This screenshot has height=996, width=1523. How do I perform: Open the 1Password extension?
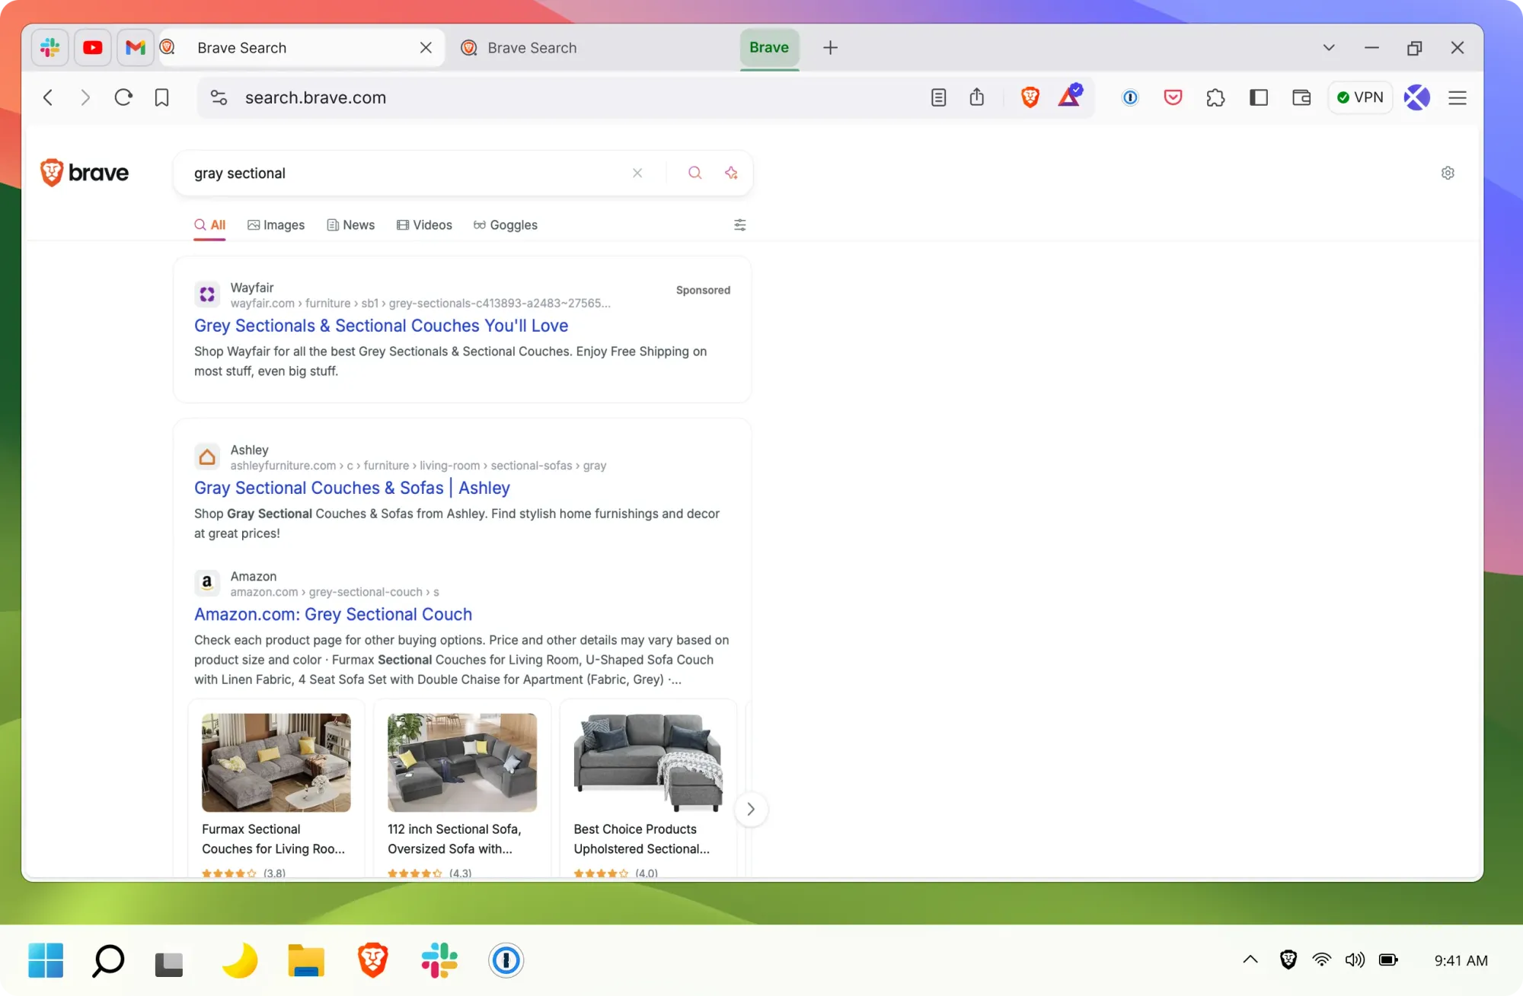(x=1129, y=97)
